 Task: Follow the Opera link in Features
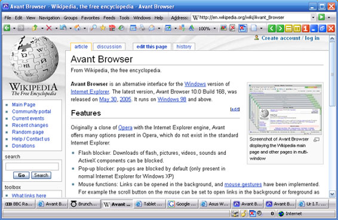[x=125, y=127]
